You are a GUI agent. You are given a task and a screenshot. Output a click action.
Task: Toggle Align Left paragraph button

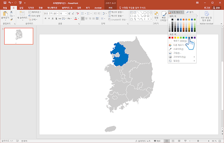tap(83, 18)
